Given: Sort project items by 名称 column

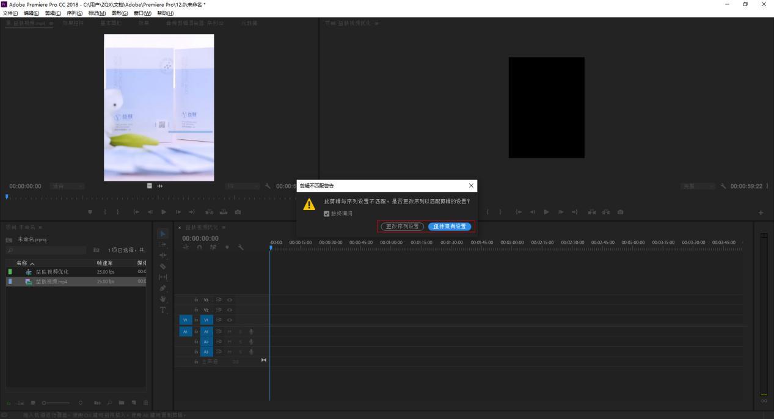Looking at the screenshot, I should pos(26,263).
